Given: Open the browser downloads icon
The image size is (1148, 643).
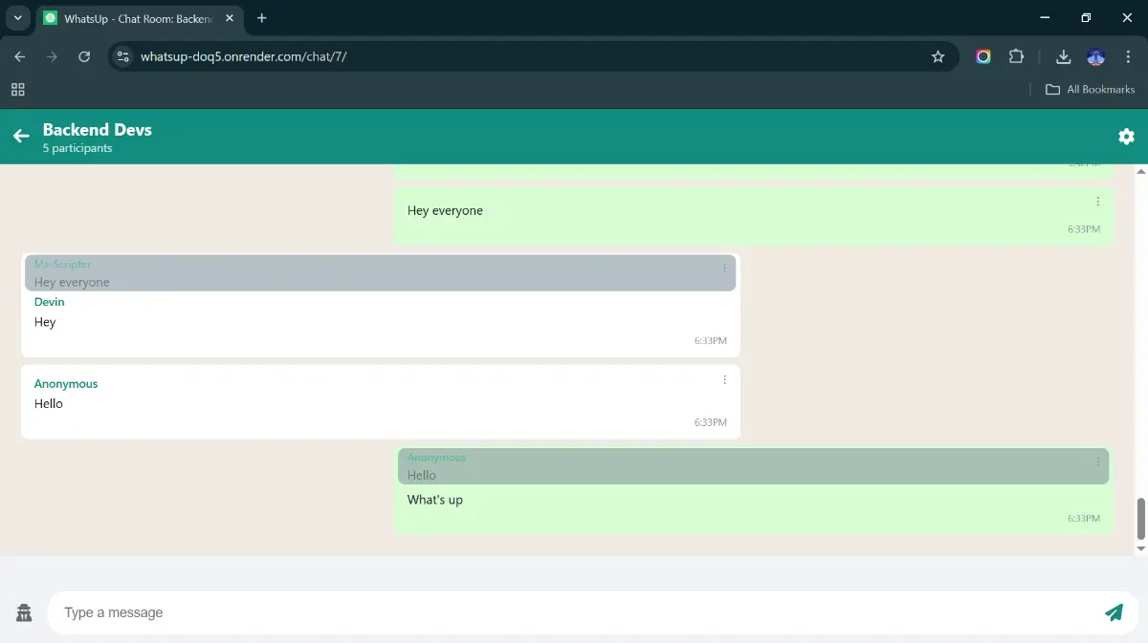Looking at the screenshot, I should pyautogui.click(x=1063, y=56).
